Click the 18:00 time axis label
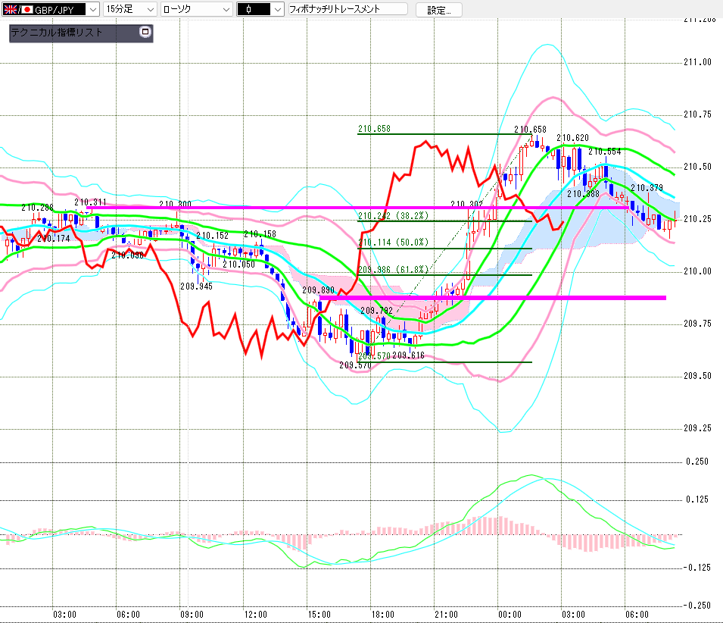This screenshot has height=623, width=723. [x=383, y=615]
